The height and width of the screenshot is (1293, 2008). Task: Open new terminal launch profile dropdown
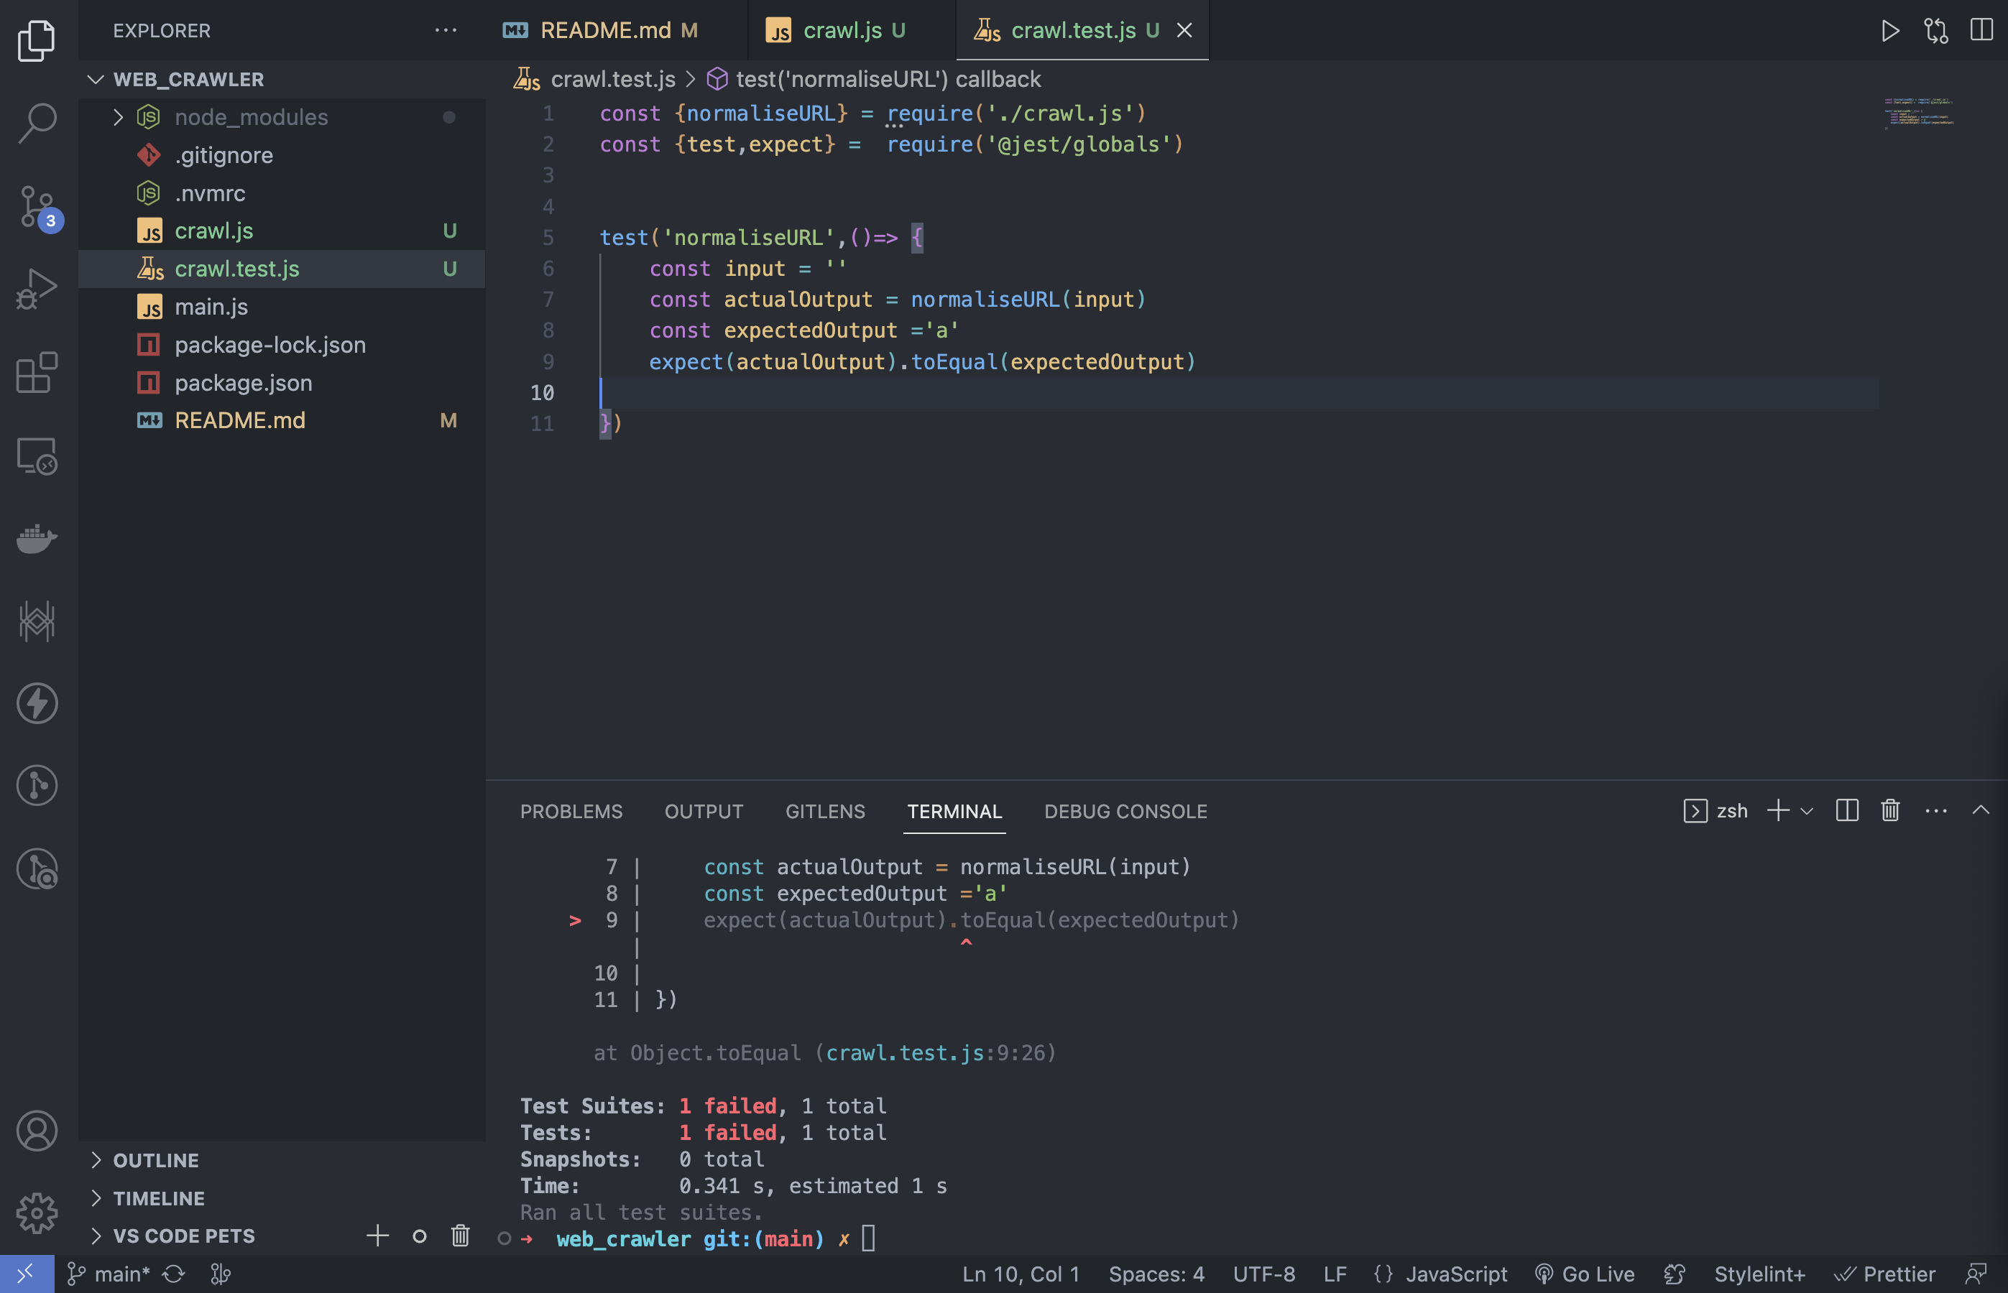coord(1807,811)
